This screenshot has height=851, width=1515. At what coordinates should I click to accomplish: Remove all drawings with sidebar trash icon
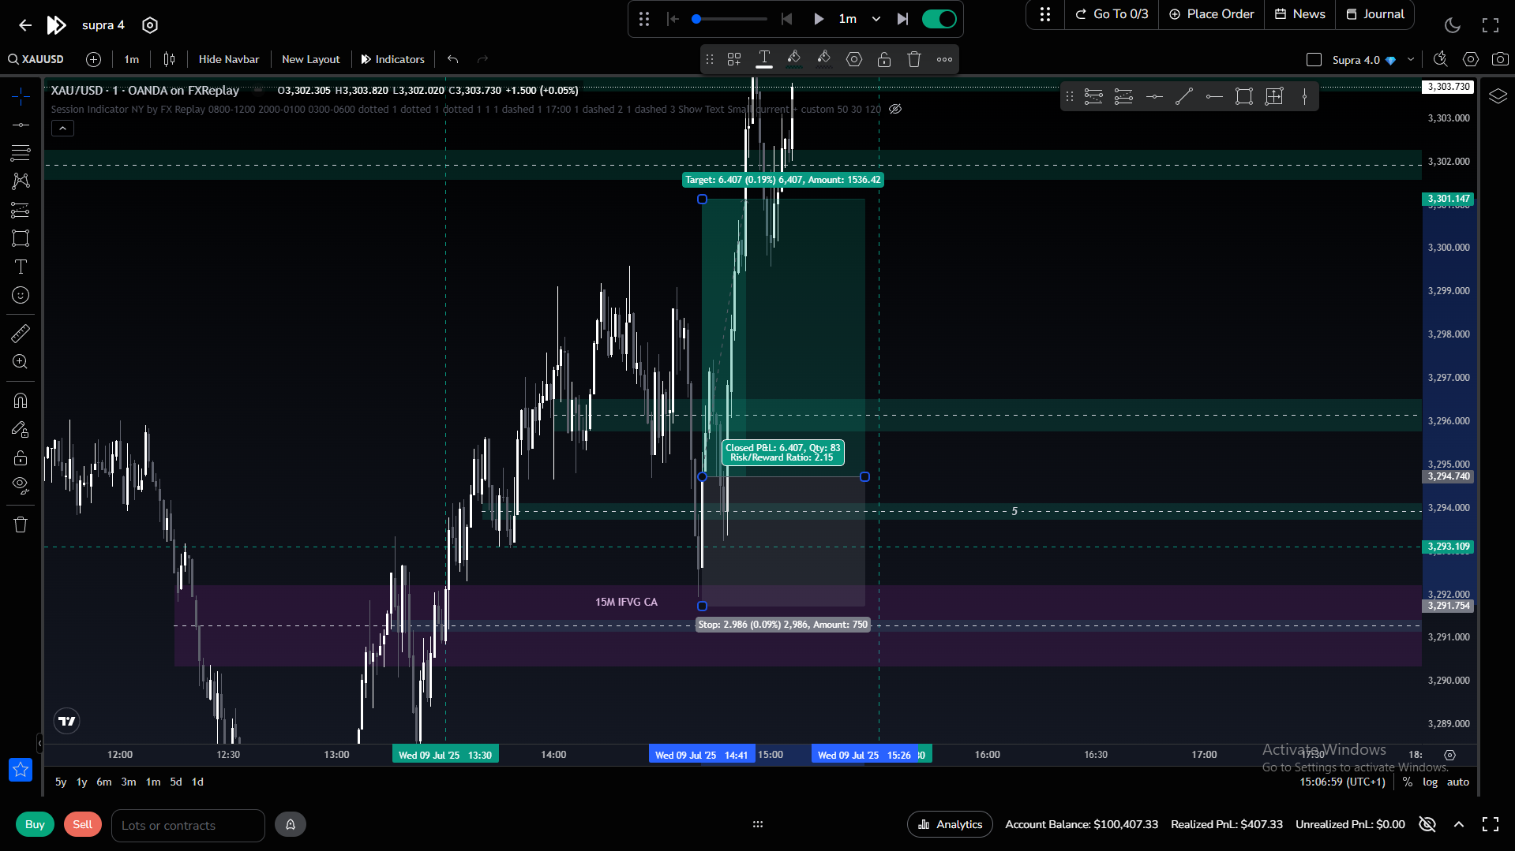[21, 524]
